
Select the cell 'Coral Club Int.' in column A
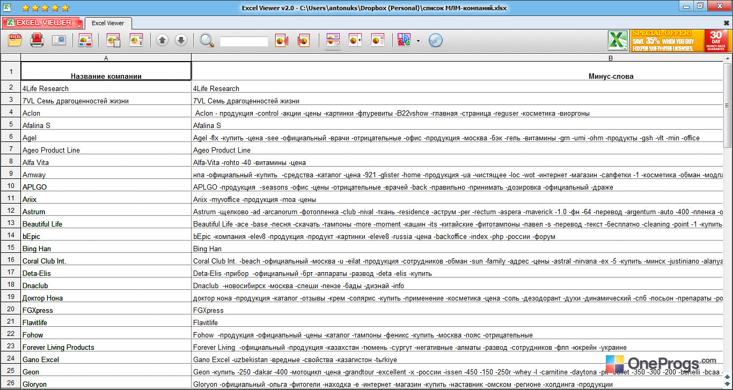pyautogui.click(x=106, y=260)
